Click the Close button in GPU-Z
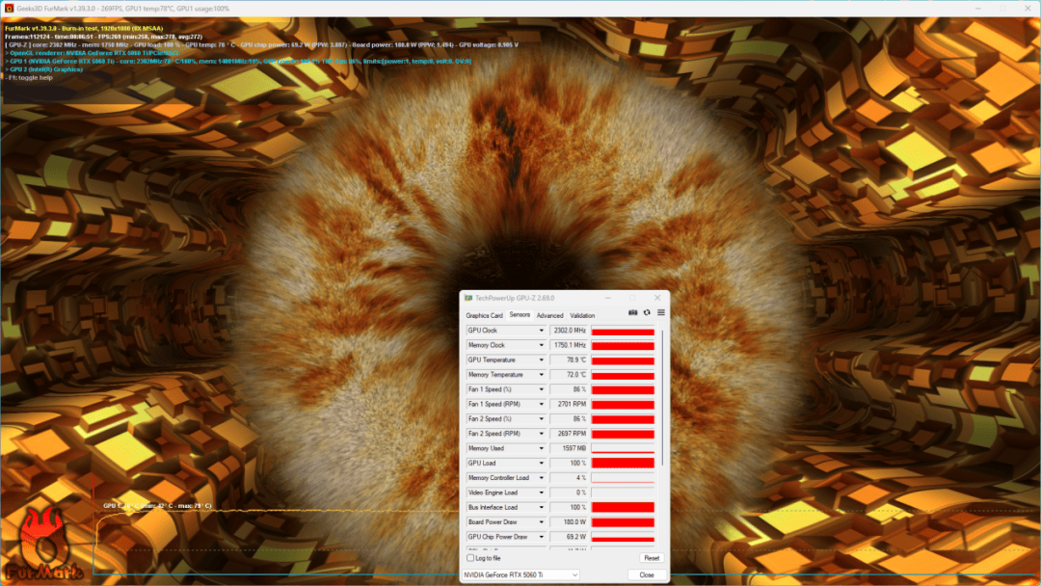 point(647,574)
